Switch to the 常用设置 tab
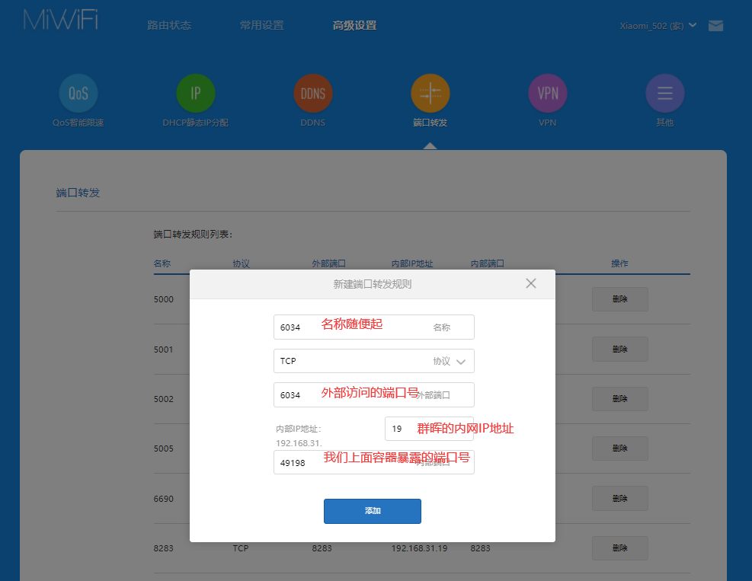 click(x=261, y=26)
